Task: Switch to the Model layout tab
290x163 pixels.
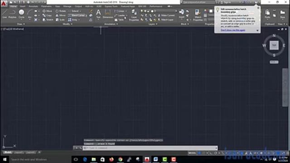Action: pyautogui.click(x=8, y=153)
